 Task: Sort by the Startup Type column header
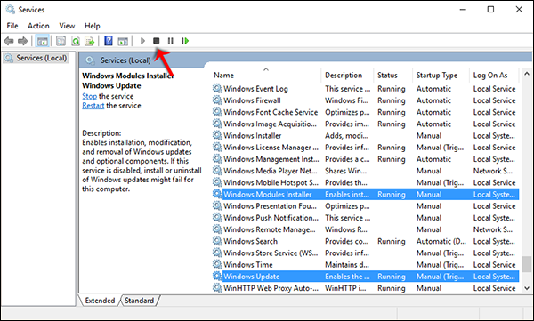(441, 75)
